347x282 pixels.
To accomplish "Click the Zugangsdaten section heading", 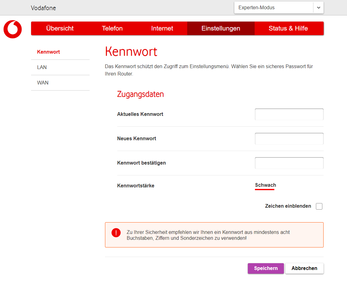I will tap(140, 94).
